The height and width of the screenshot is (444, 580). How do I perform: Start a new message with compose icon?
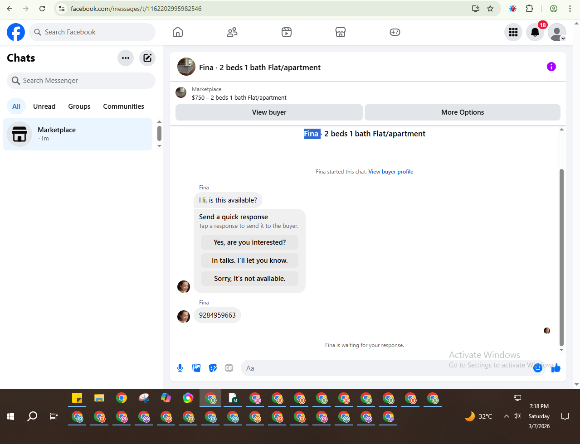(x=147, y=58)
